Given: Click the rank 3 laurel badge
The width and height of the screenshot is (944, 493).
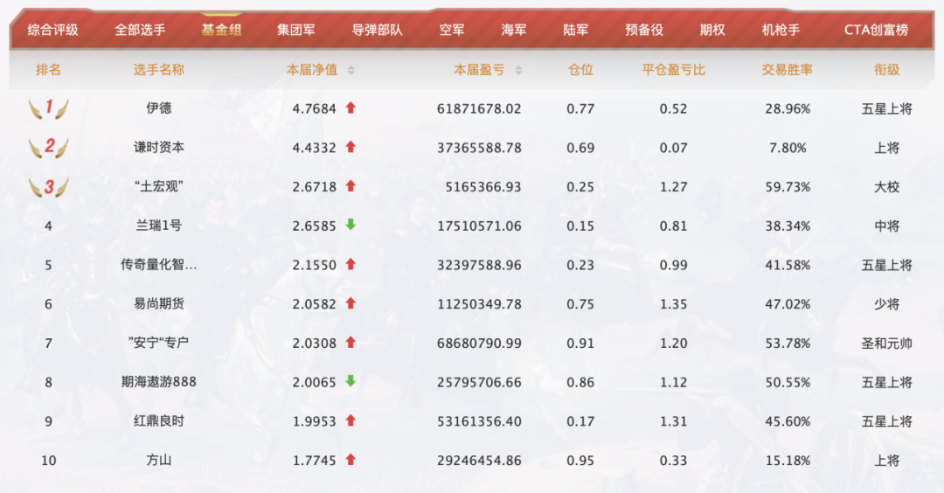Looking at the screenshot, I should click(49, 186).
